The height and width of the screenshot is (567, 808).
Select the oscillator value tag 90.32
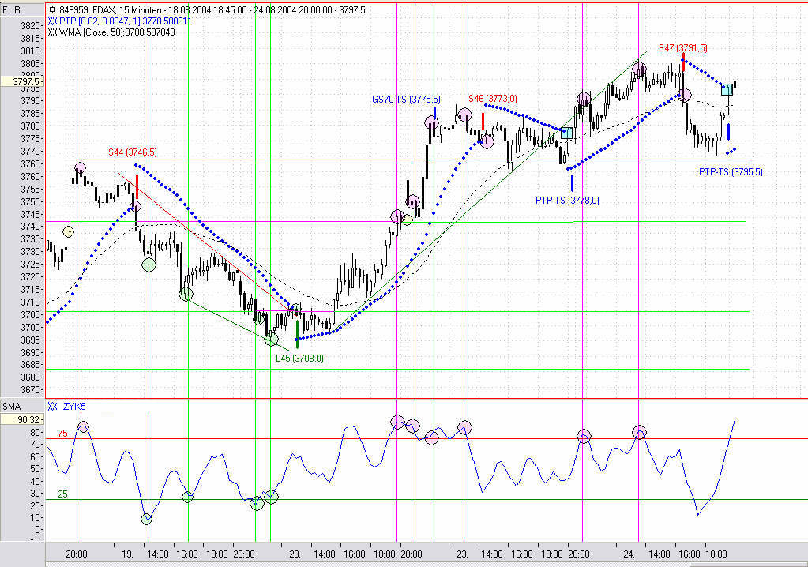tap(23, 419)
